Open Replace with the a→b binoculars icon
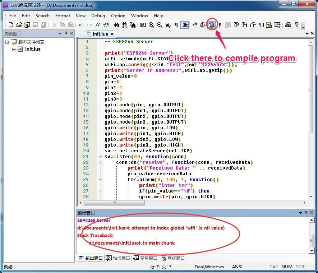Screen dimensions: 318x273 point(125,25)
